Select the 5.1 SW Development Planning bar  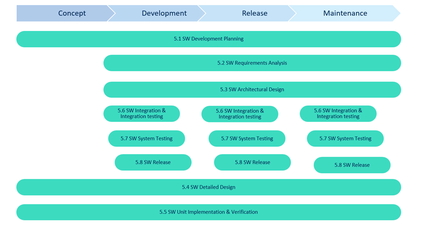pos(209,39)
